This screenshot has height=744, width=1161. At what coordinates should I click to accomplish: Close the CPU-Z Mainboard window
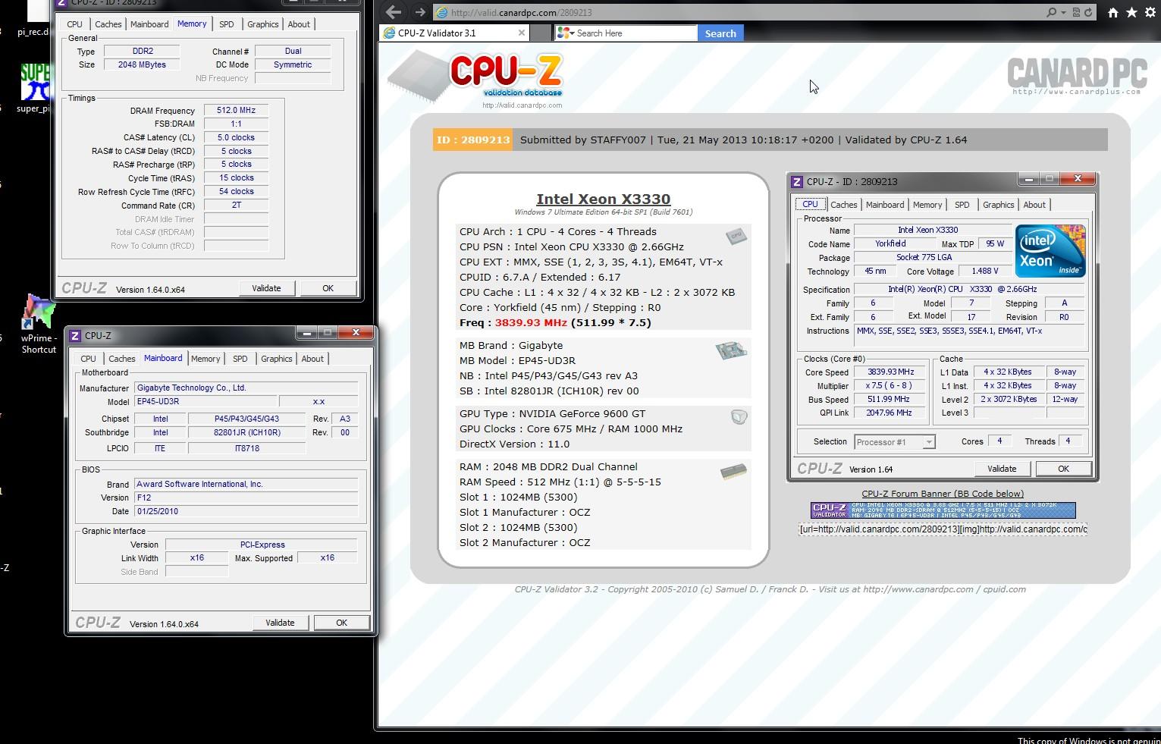tap(356, 332)
